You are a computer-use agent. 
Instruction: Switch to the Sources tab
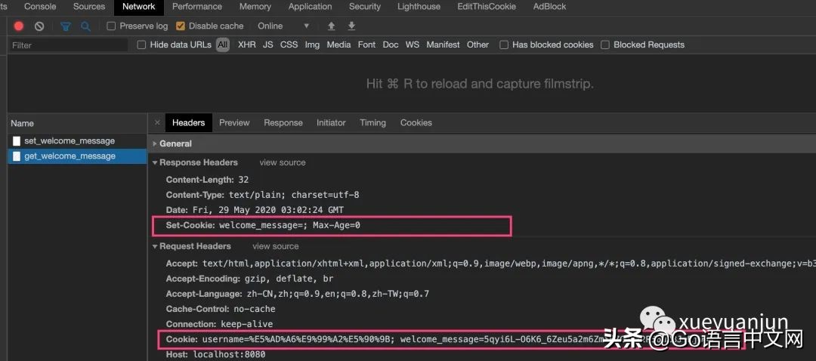[x=89, y=7]
